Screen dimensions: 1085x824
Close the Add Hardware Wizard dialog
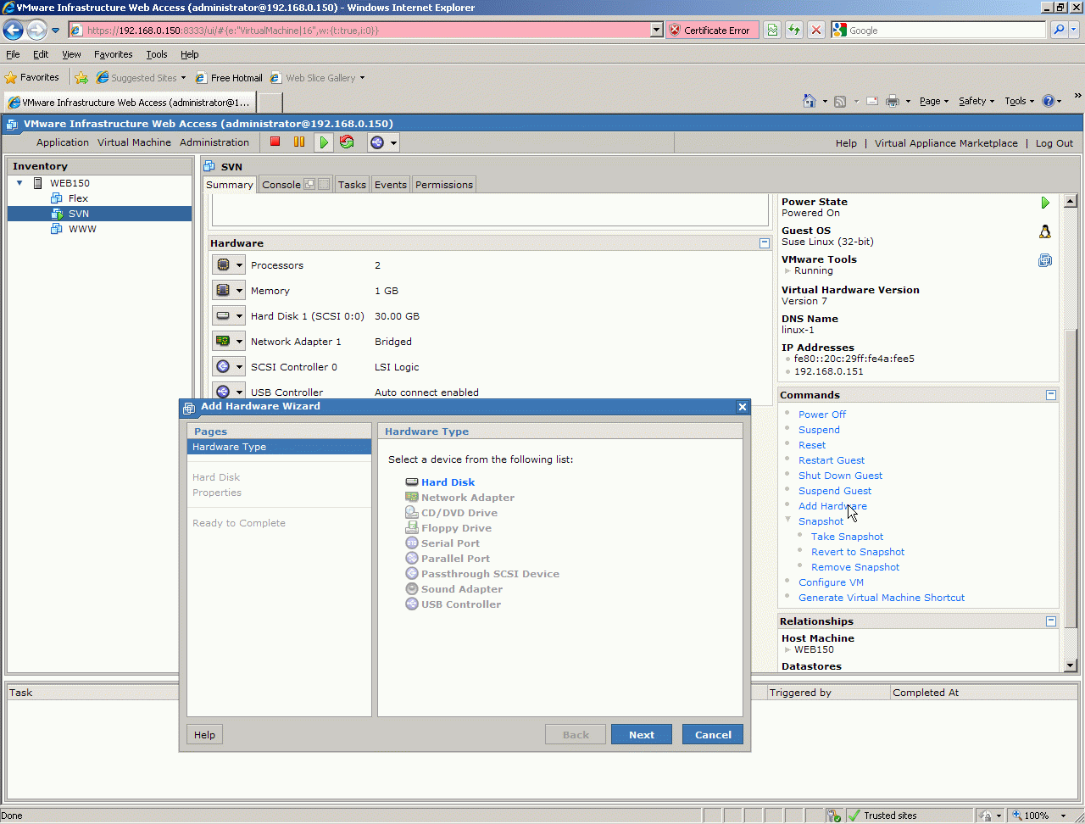(743, 407)
